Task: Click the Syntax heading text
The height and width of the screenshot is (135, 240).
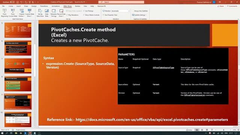Action: 48,58
